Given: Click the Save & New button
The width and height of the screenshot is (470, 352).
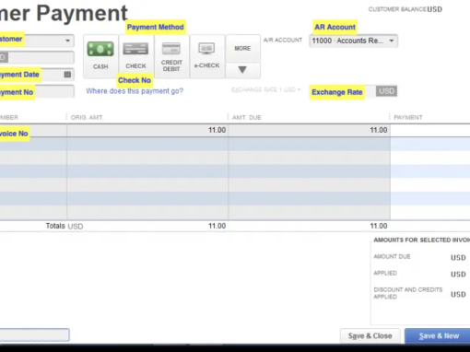Looking at the screenshot, I should [x=438, y=335].
